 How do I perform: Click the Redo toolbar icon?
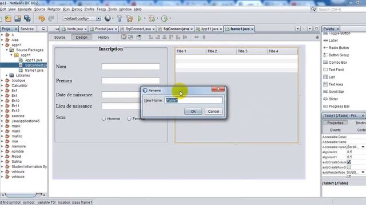pyautogui.click(x=51, y=19)
